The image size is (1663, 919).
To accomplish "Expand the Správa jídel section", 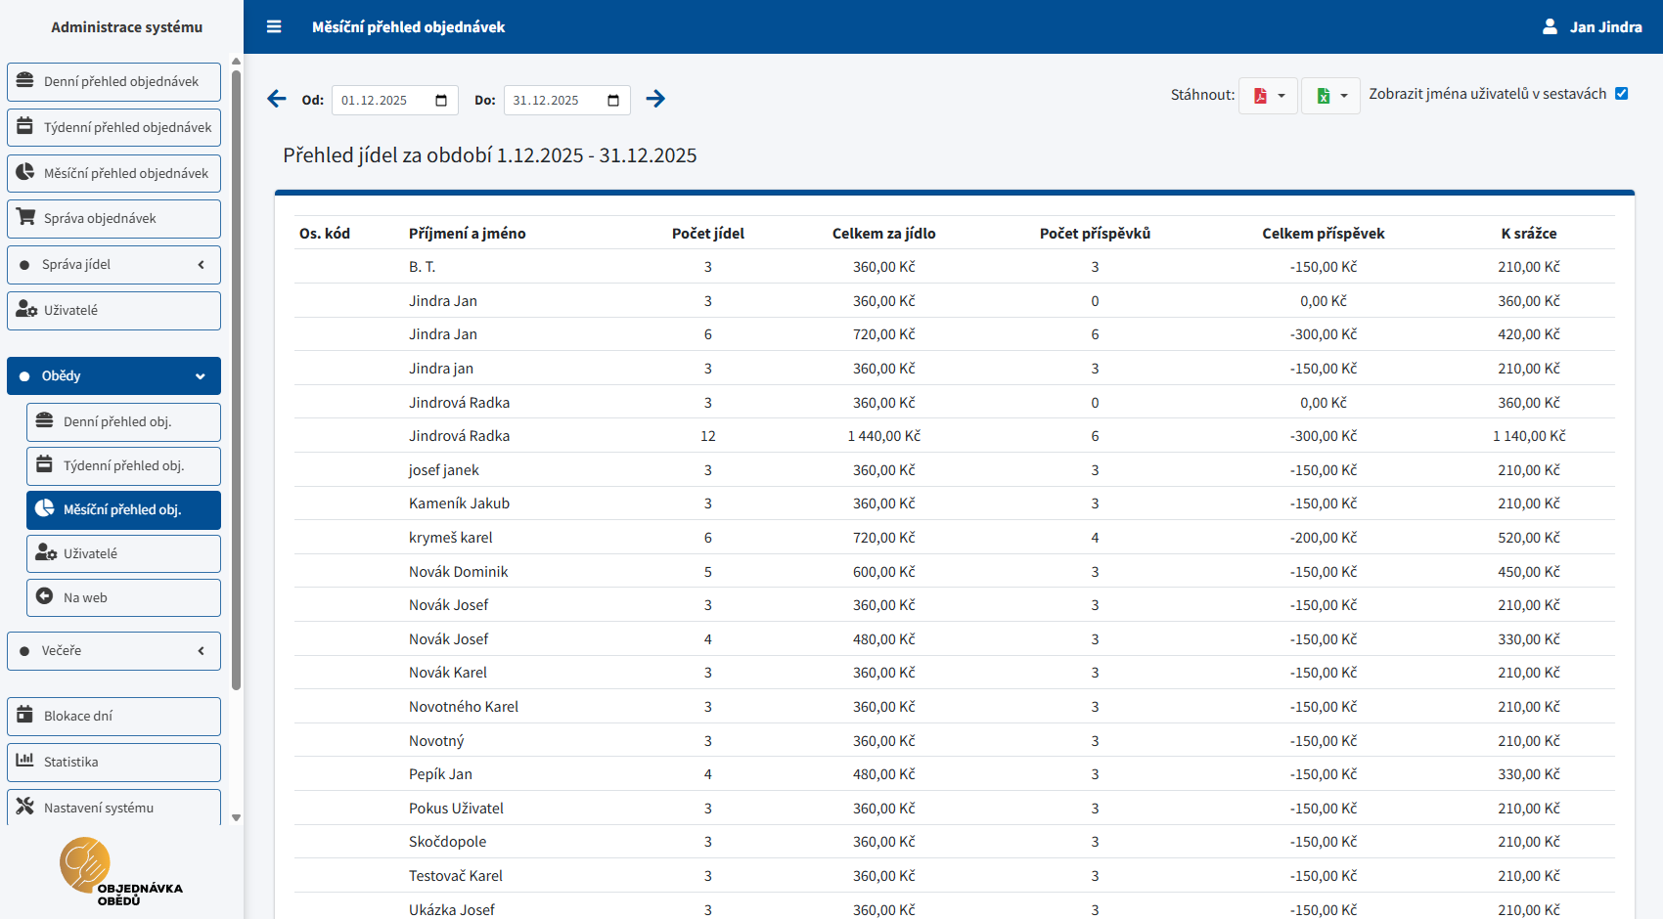I will [x=113, y=265].
